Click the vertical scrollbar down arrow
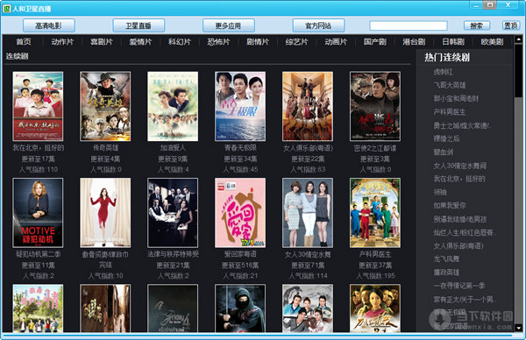The height and width of the screenshot is (340, 526). (x=519, y=328)
